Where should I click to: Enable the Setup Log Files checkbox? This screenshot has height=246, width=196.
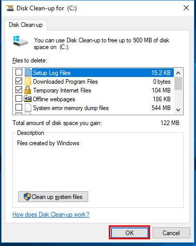tap(19, 72)
